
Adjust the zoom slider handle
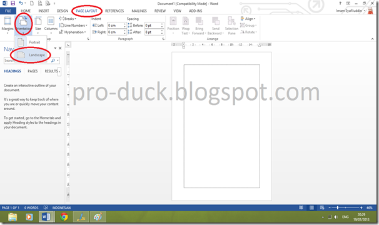tap(338, 207)
